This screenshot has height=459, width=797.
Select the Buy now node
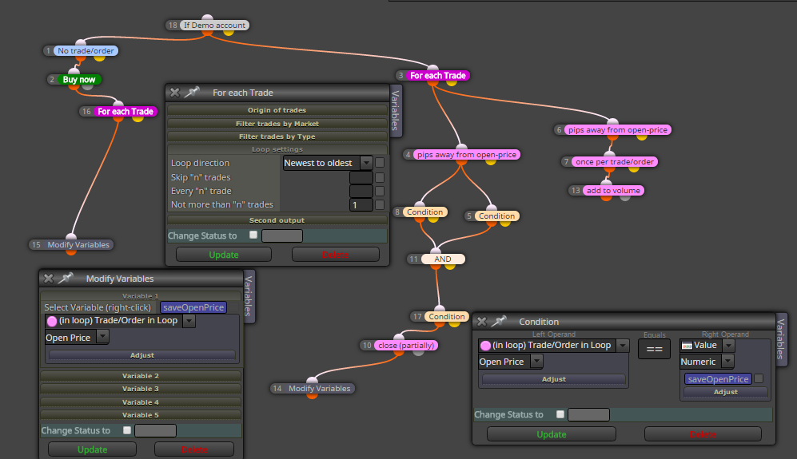79,80
